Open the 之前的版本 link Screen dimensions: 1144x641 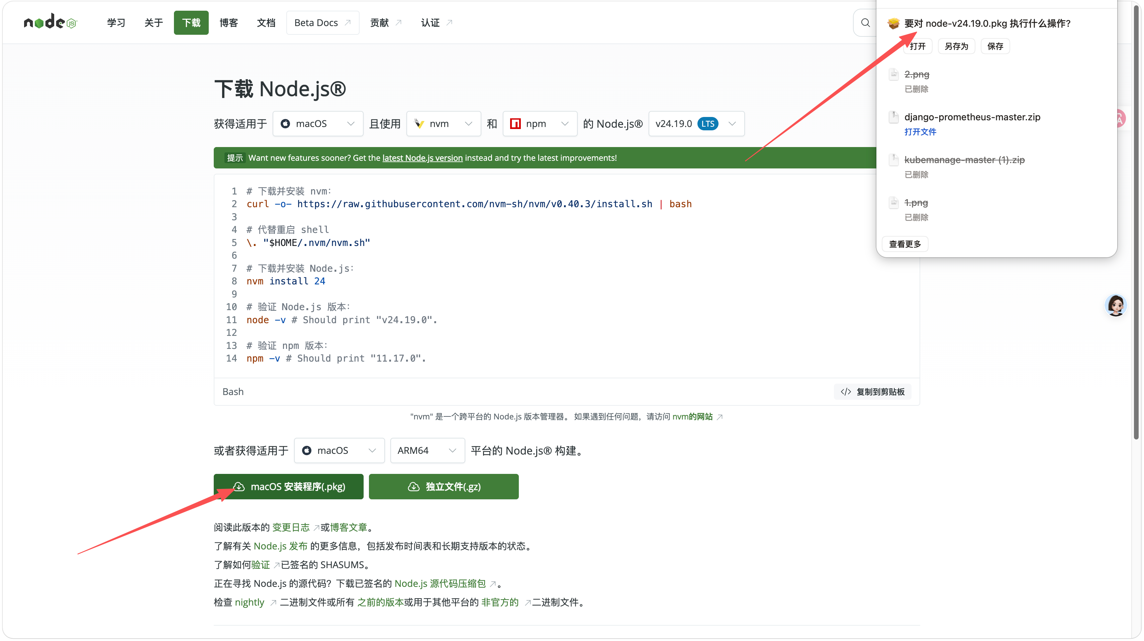tap(380, 602)
